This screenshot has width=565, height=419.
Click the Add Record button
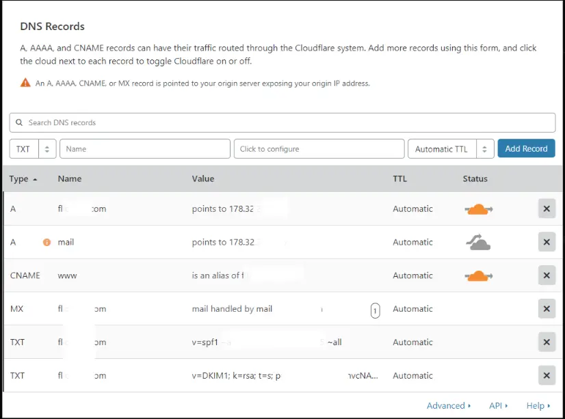[526, 148]
